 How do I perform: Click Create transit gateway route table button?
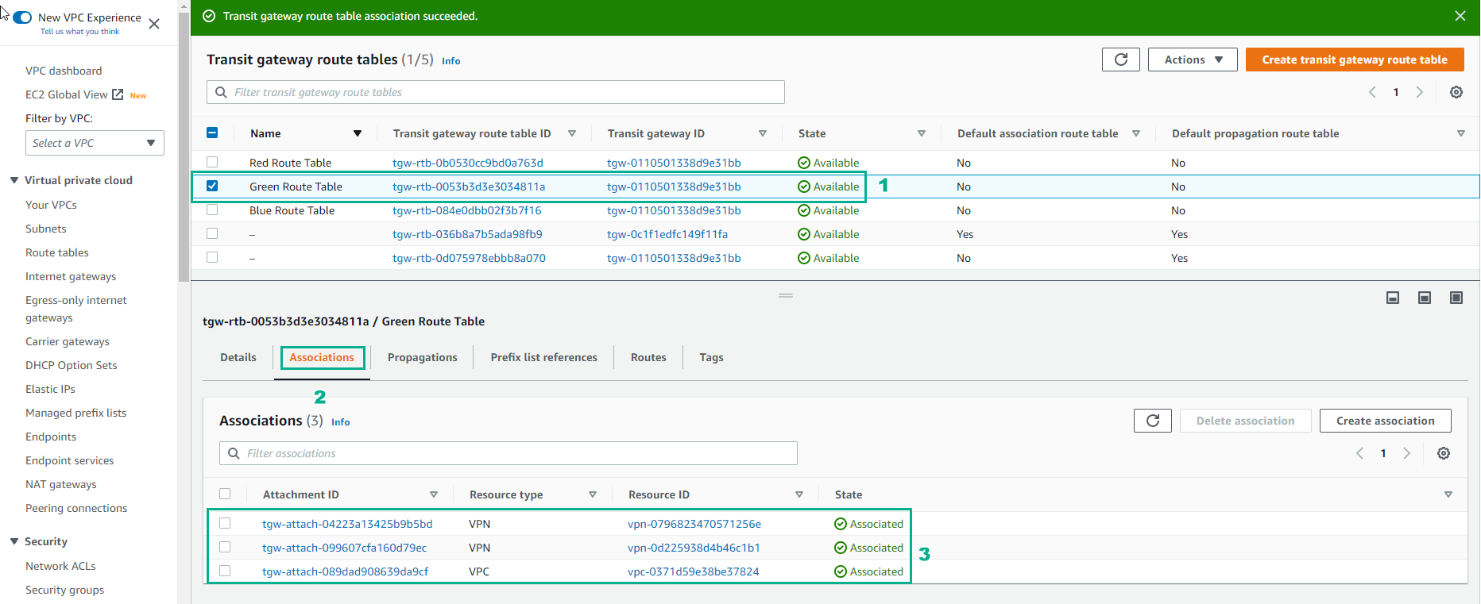1355,60
